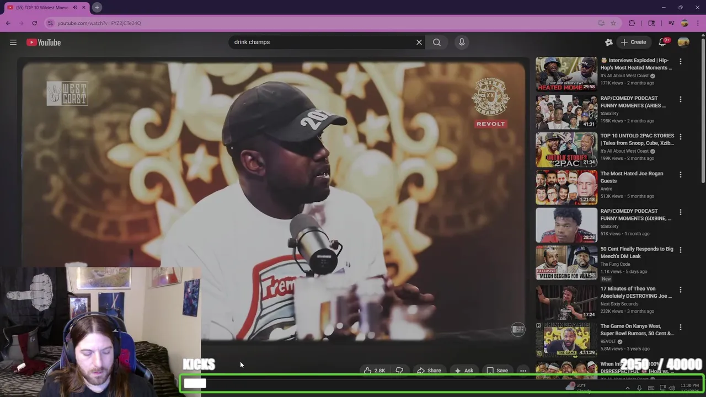Screen dimensions: 706x397
Task: Open options menu for 'Interviews Exploded' video
Action: click(681, 61)
